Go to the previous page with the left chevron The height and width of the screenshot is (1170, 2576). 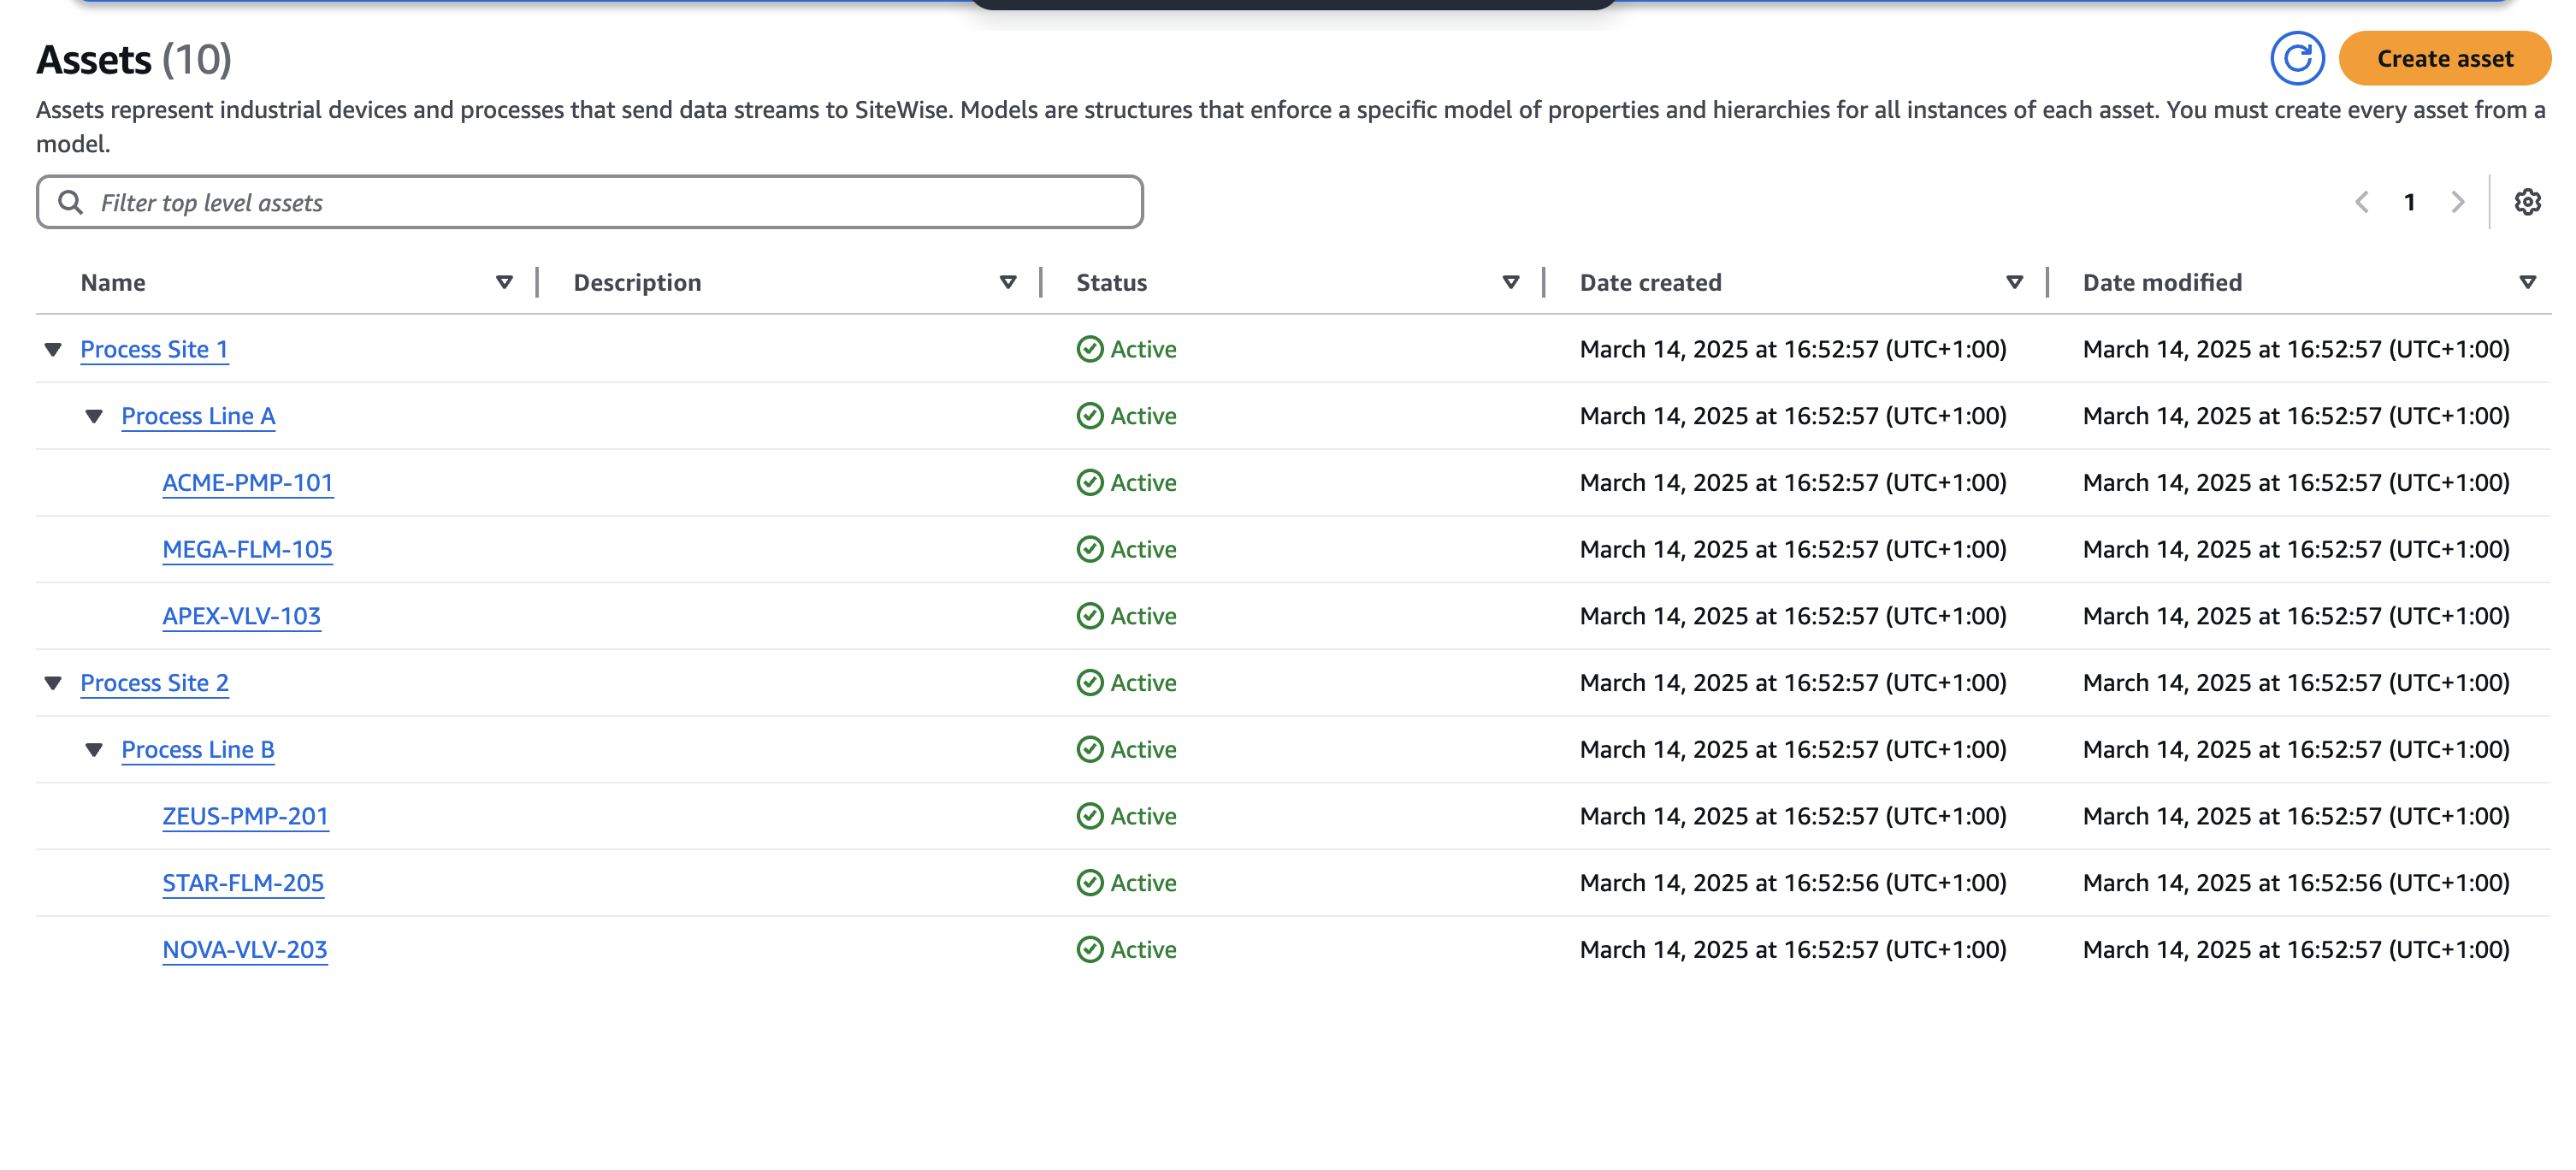point(2361,202)
